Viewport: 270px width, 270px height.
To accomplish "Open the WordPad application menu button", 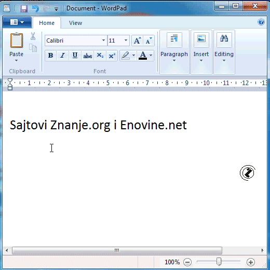I will click(x=17, y=22).
